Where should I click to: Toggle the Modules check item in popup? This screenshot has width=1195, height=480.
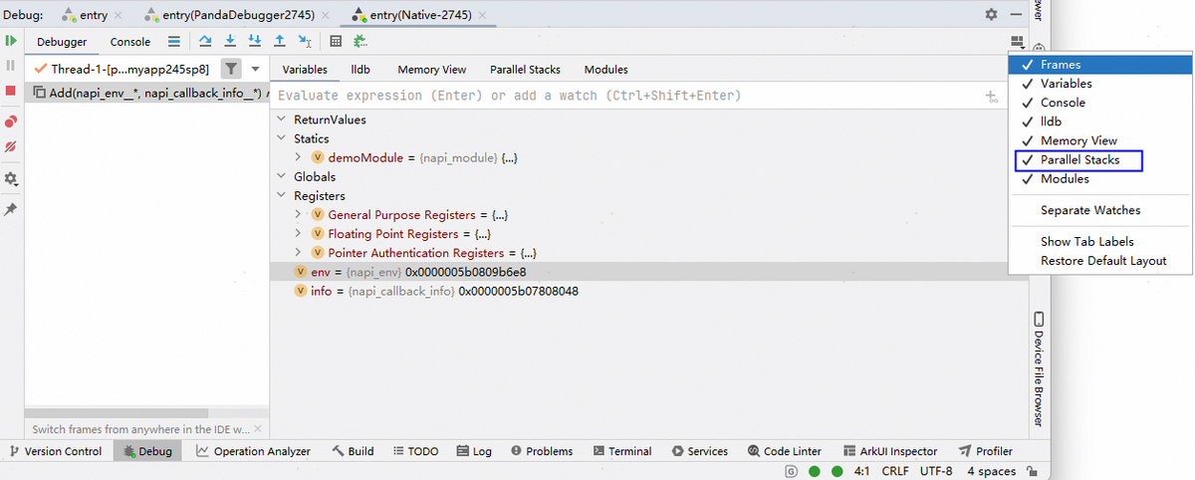[x=1065, y=179]
